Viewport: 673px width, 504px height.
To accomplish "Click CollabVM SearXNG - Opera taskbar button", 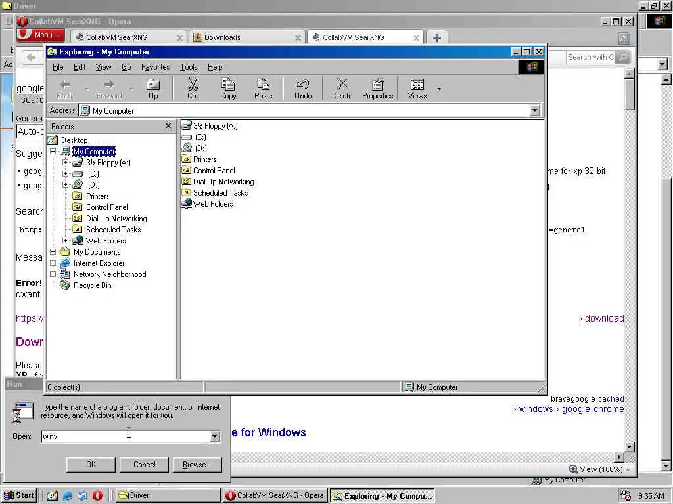I will 275,495.
